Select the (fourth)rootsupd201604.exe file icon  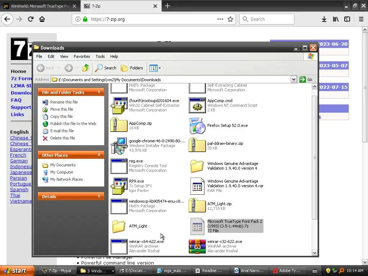[119, 105]
